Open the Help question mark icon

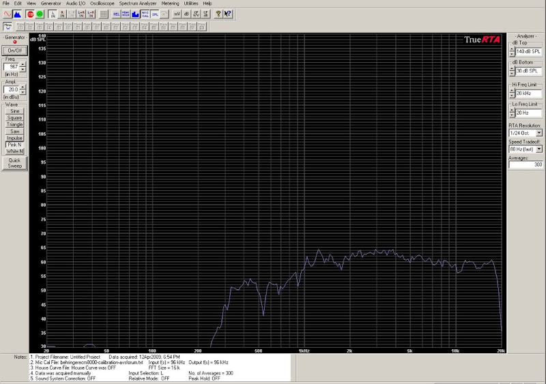click(x=218, y=14)
